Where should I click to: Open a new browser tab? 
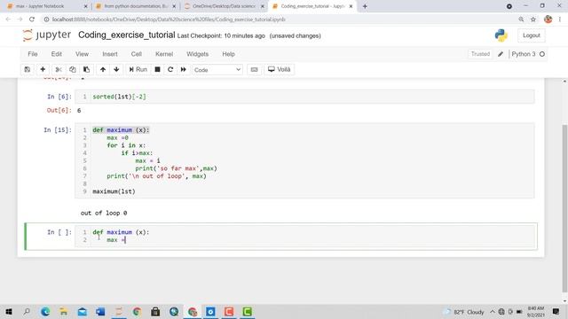click(365, 6)
